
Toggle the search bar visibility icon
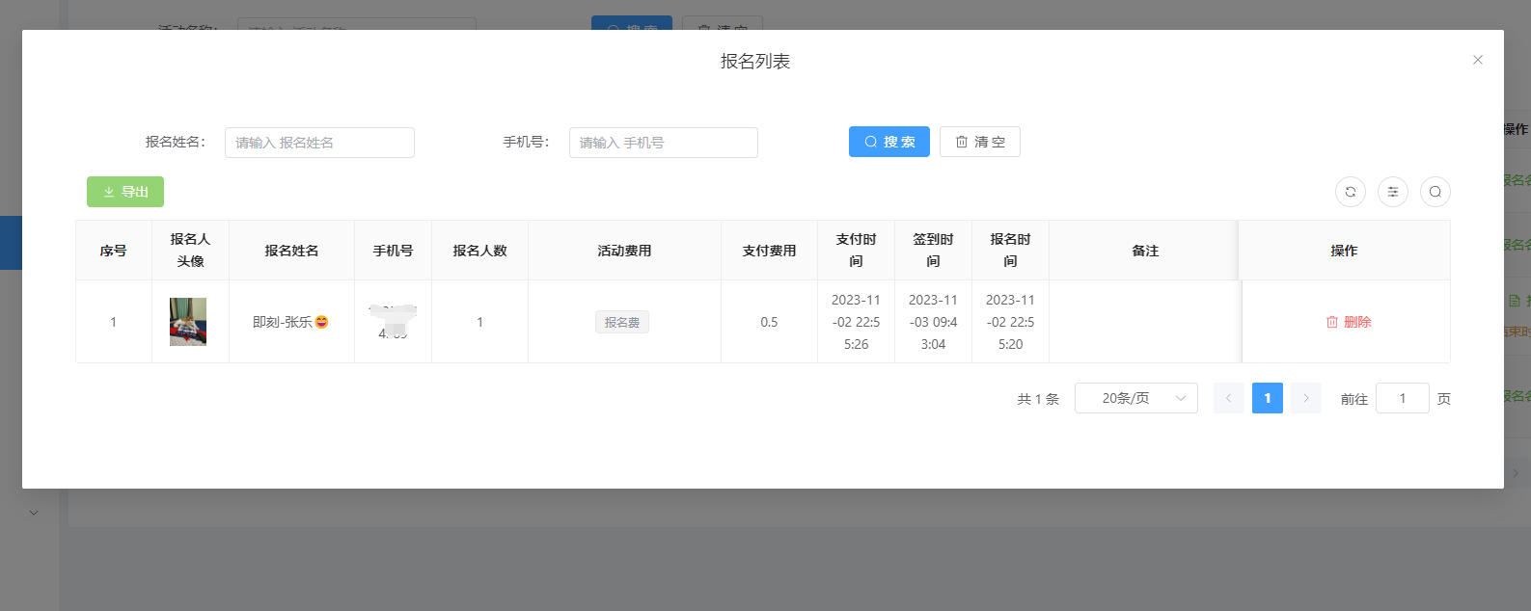pos(1435,192)
